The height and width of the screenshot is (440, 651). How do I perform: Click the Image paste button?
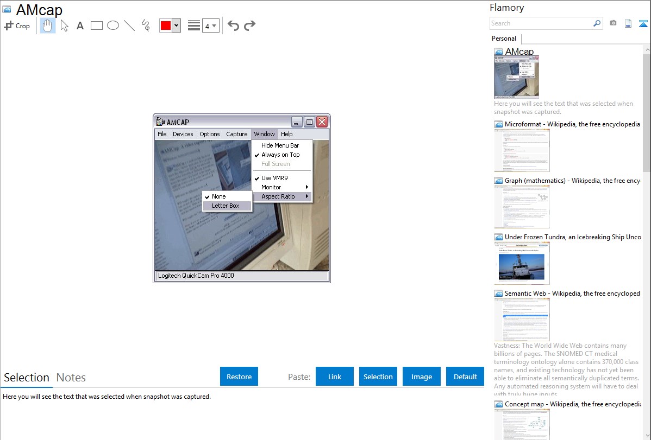(x=421, y=377)
